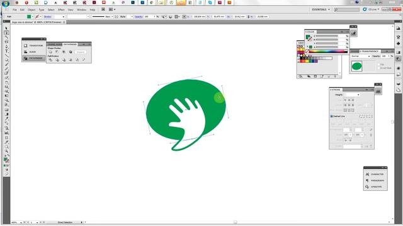403x226 pixels.
Task: Open the fill color dropdown in control bar
Action: coord(32,17)
